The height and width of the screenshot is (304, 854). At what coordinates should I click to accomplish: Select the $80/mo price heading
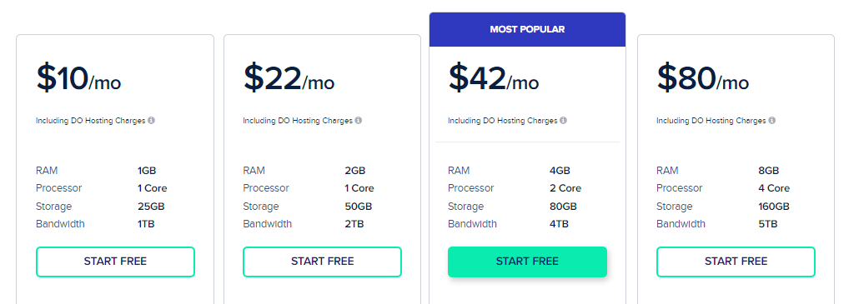coord(702,78)
